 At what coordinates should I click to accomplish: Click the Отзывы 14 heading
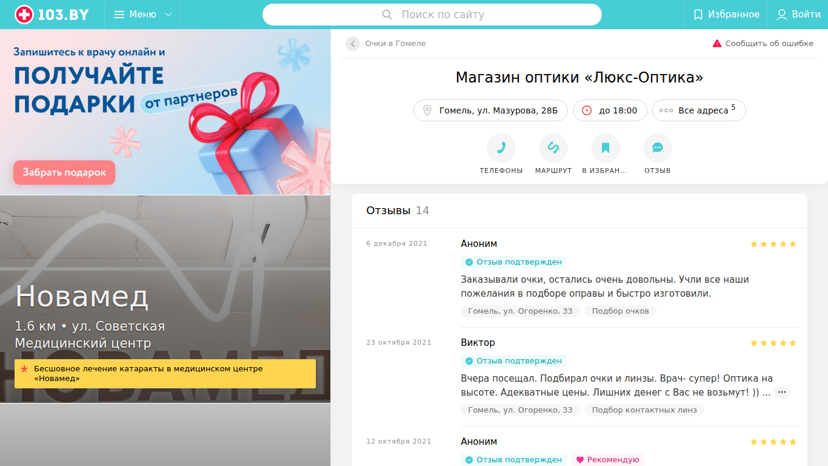point(398,211)
